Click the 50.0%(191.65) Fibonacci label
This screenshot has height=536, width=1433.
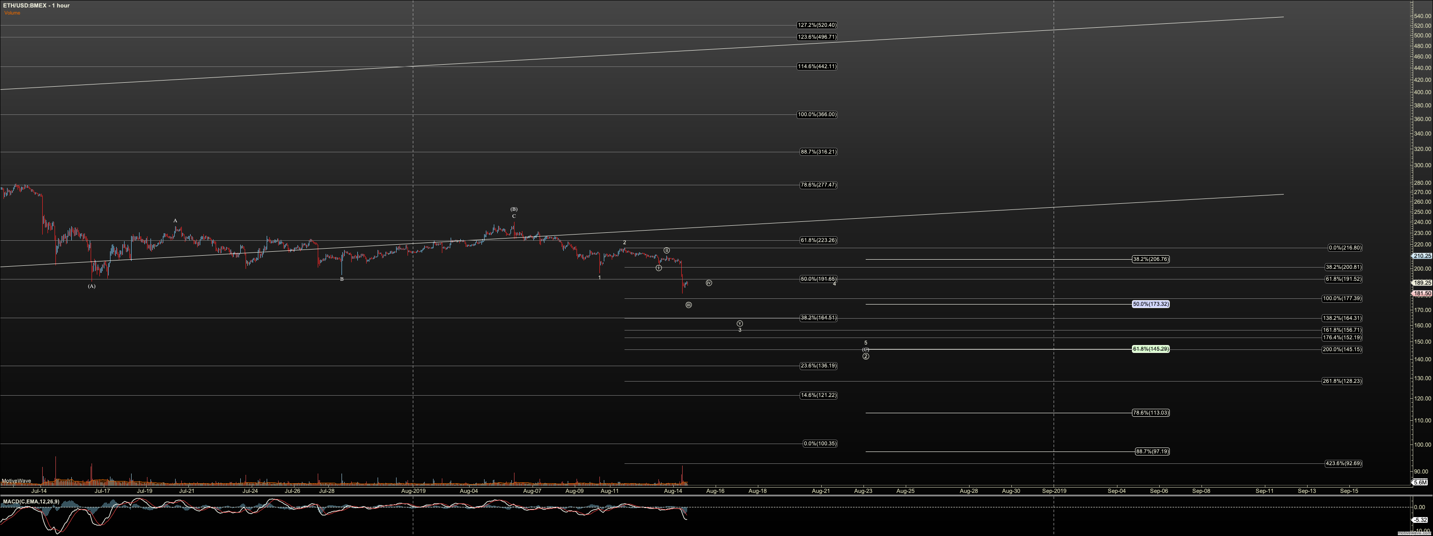point(818,279)
